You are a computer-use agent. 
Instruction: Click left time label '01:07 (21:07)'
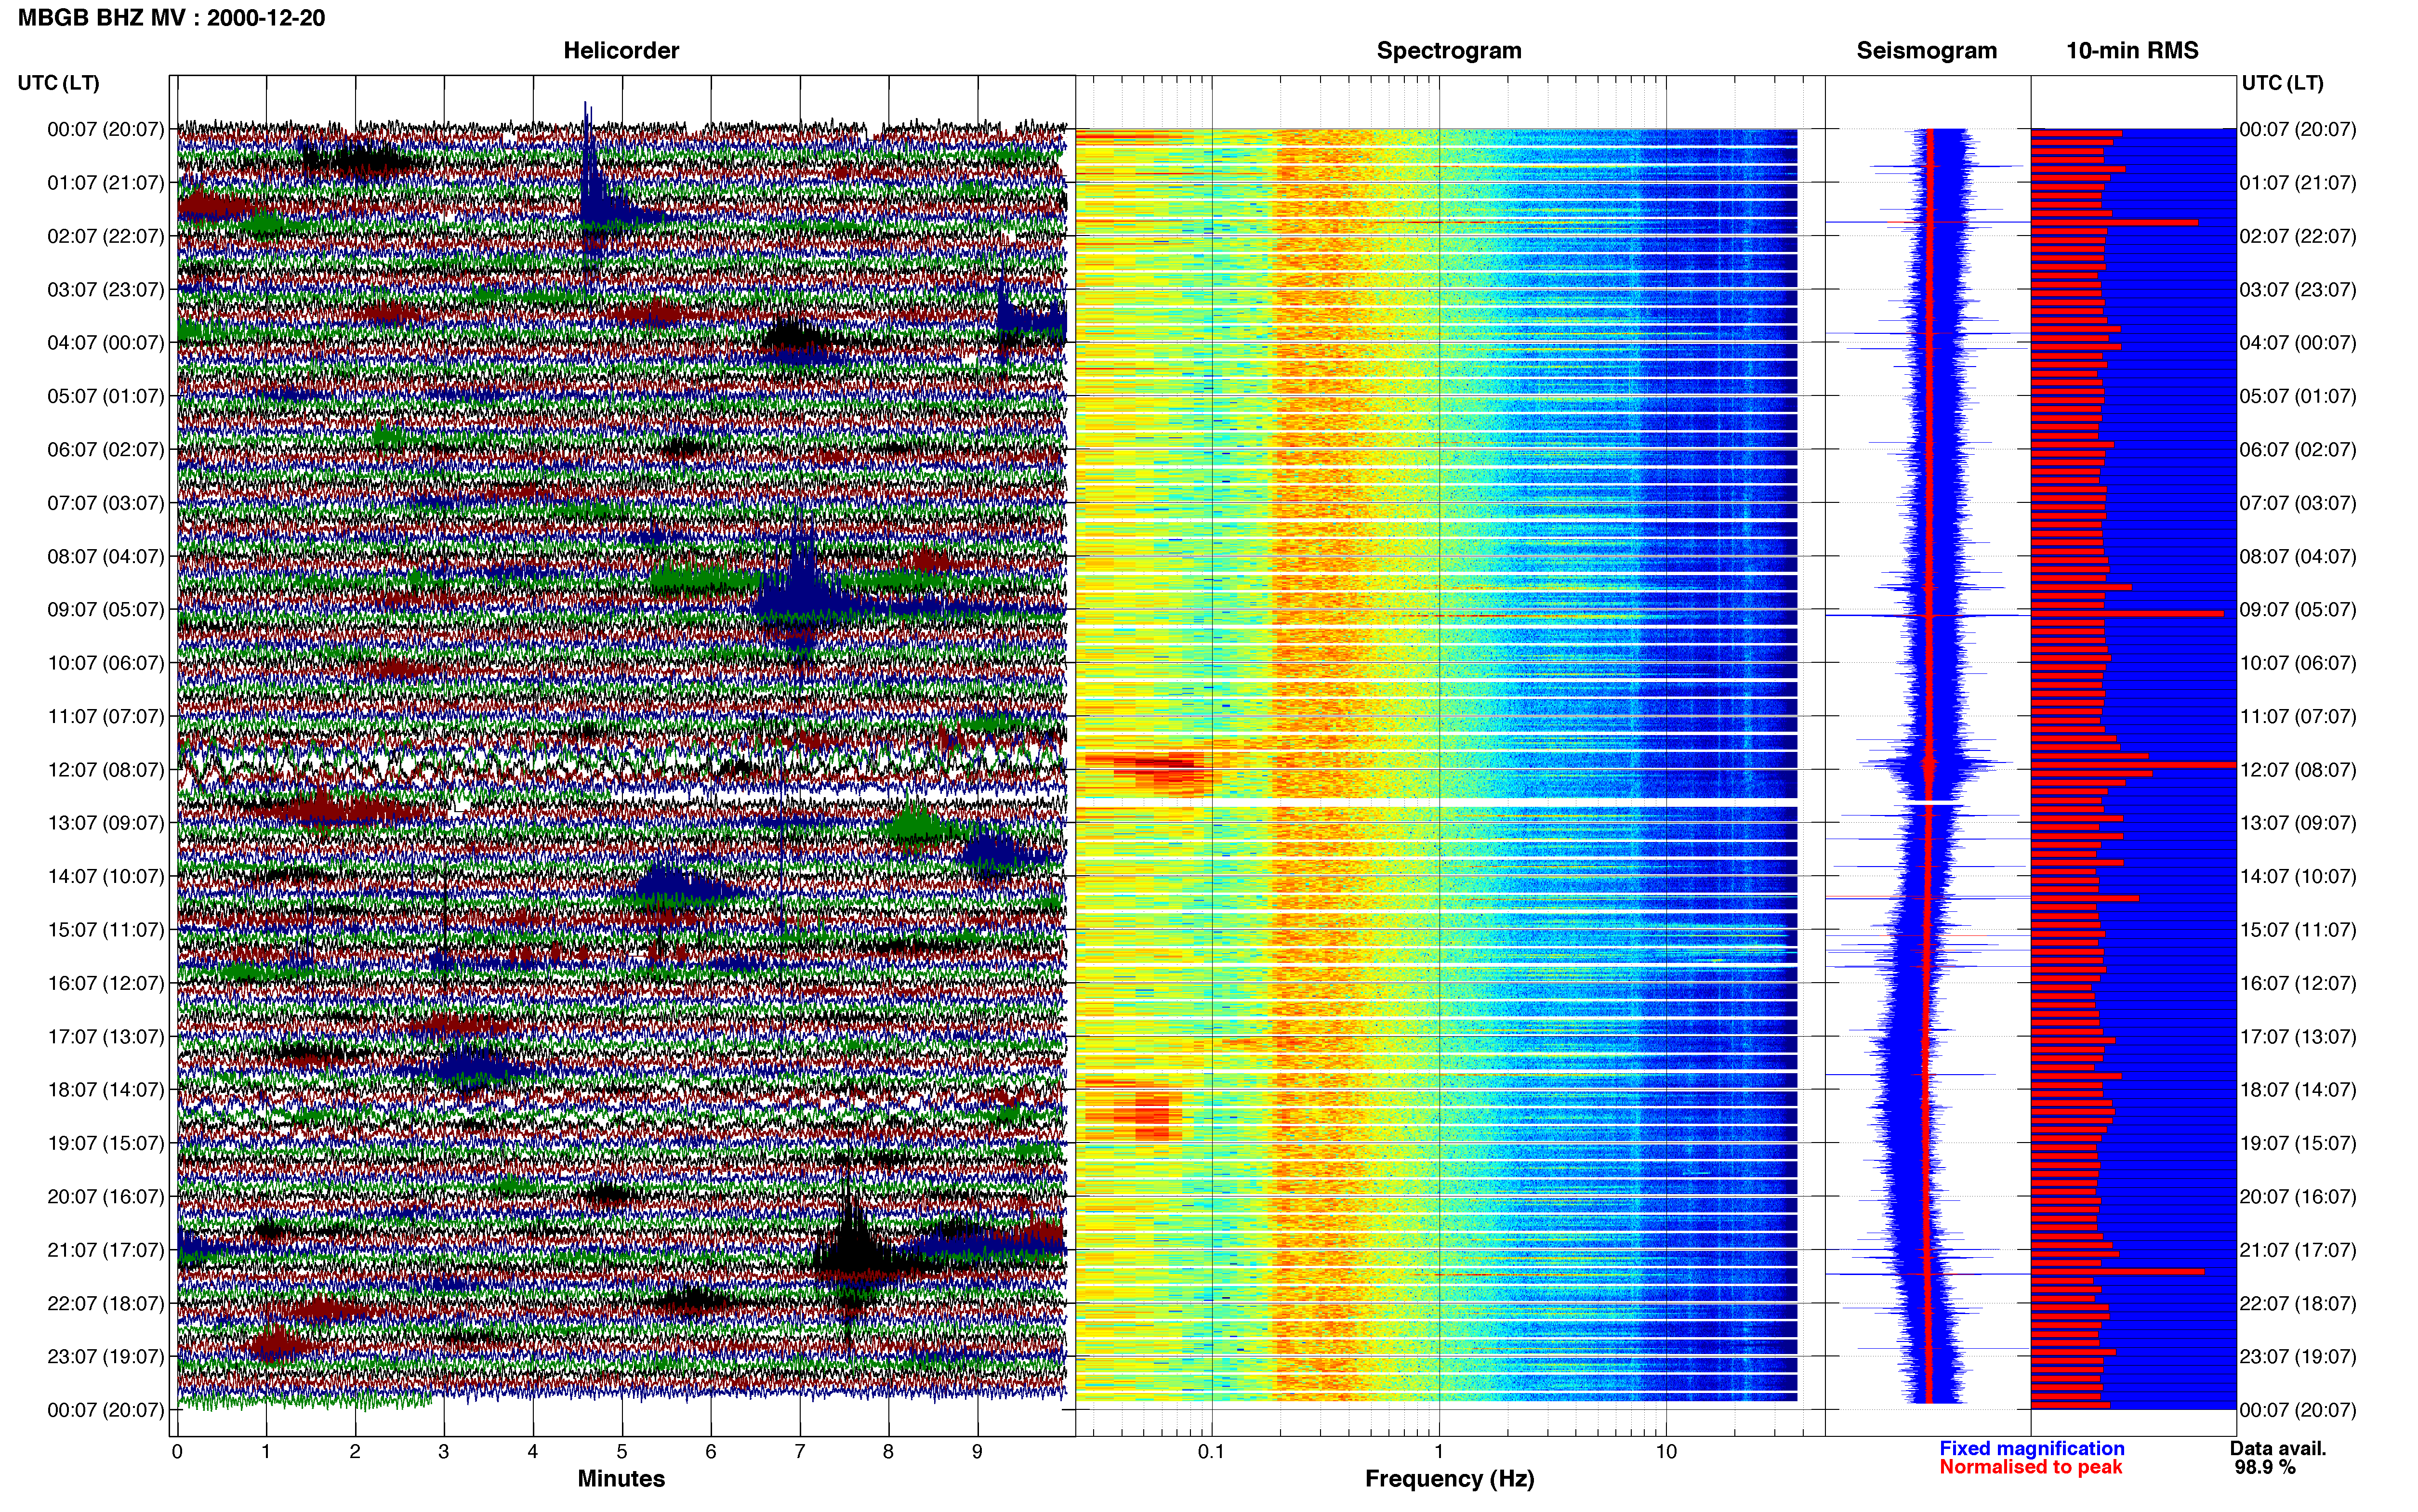(106, 182)
